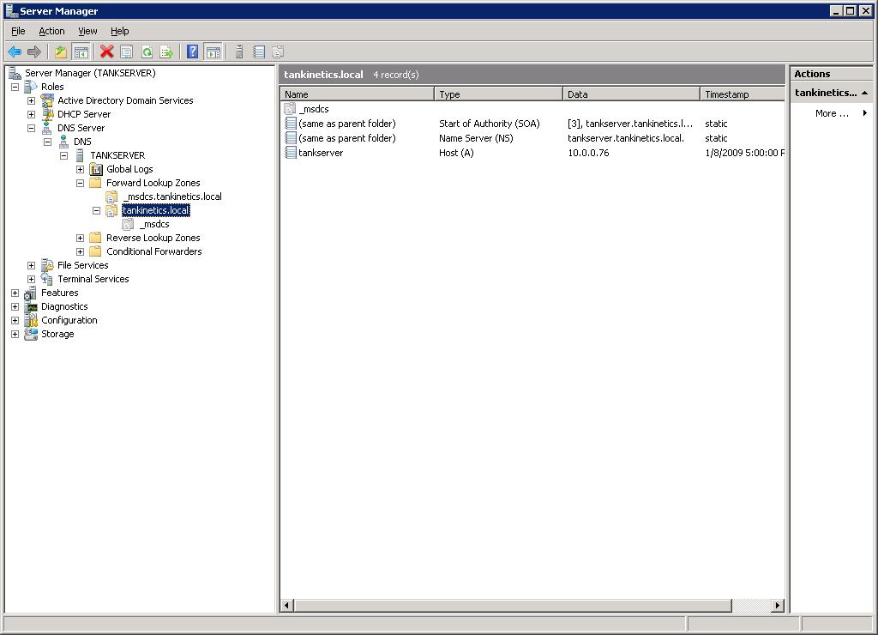Select the tankserver Host (A) record

(532, 153)
